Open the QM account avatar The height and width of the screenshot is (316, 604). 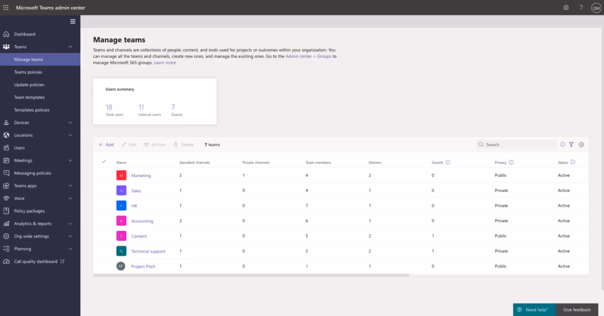tap(596, 8)
